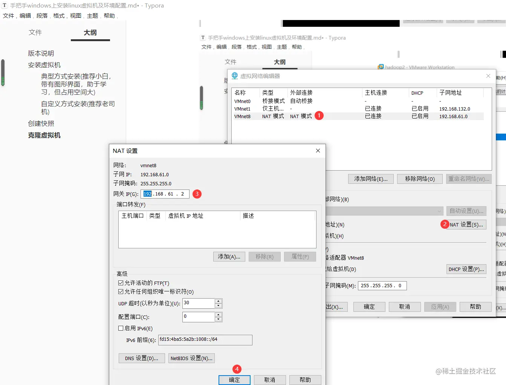Increase config port with the up arrow

point(218,314)
